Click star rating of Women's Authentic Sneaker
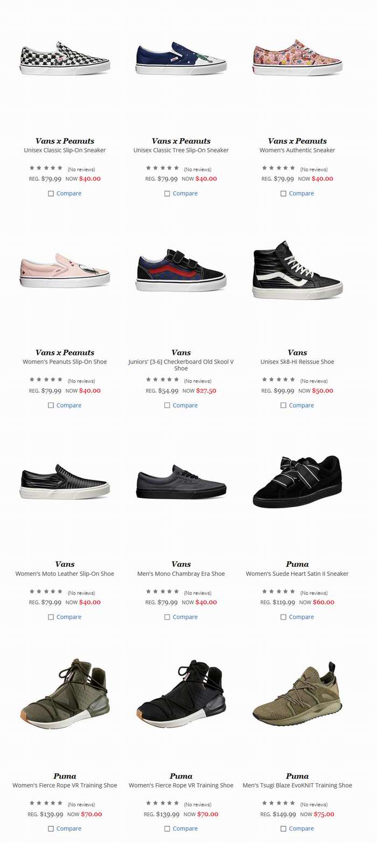 point(278,168)
